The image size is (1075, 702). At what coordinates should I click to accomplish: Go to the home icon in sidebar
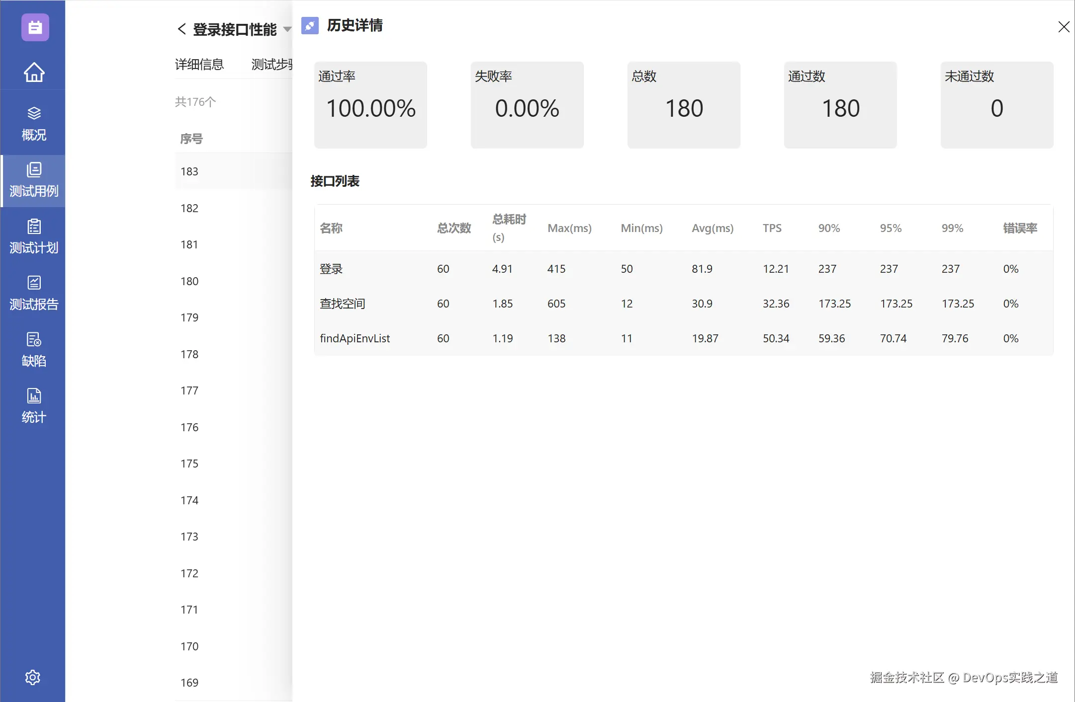pos(34,73)
